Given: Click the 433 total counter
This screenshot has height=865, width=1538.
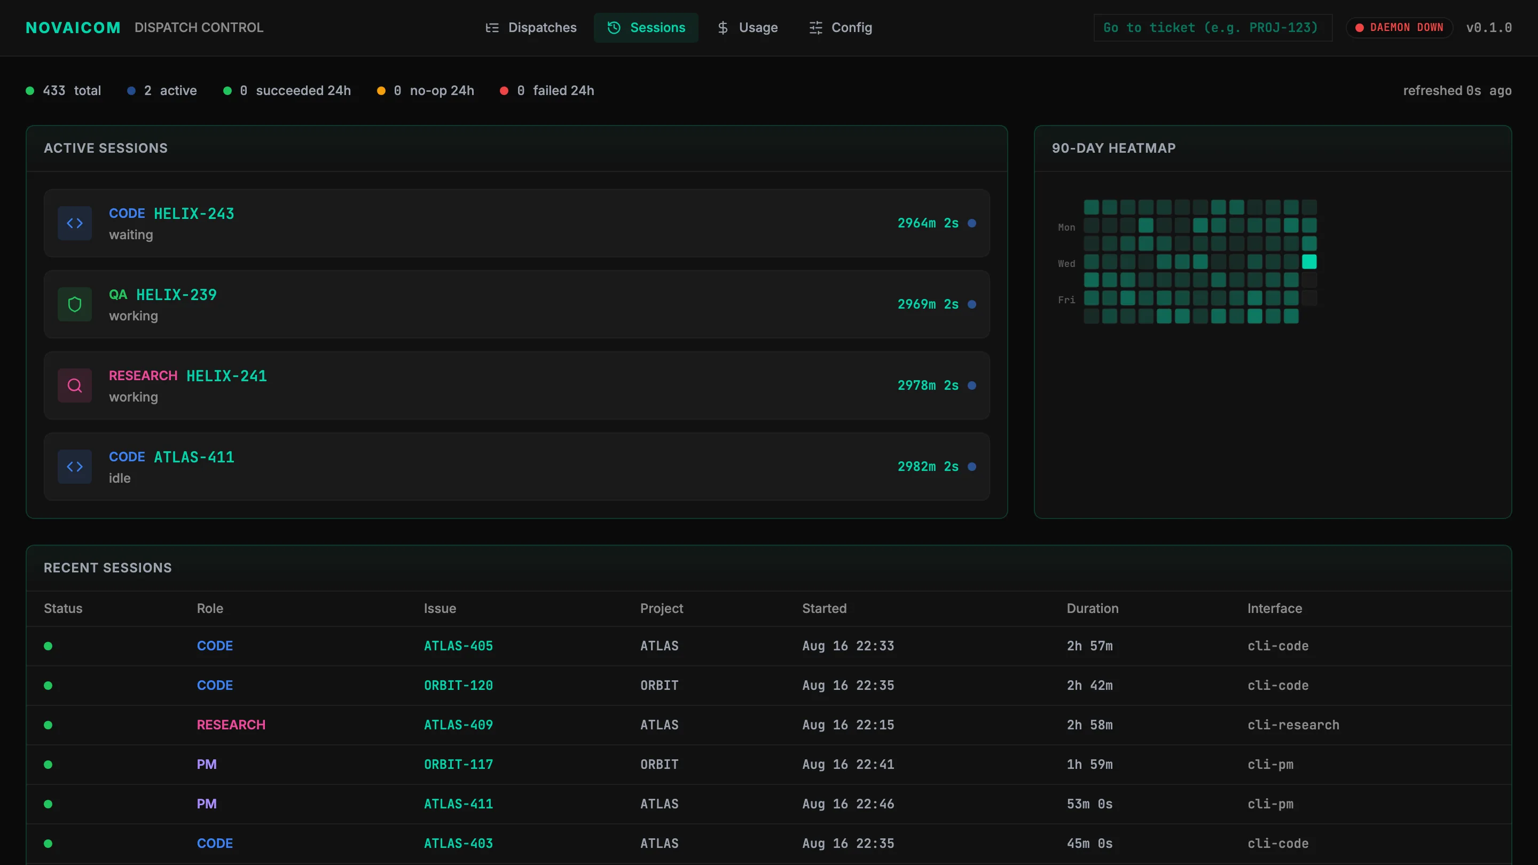Looking at the screenshot, I should pos(64,91).
